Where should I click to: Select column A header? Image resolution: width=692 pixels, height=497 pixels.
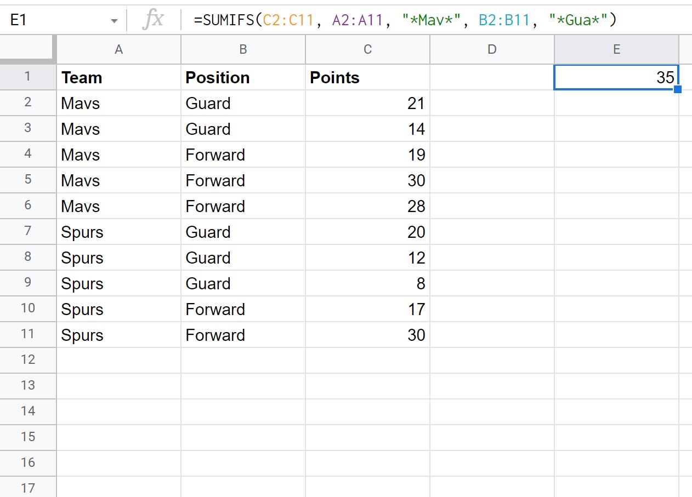click(x=118, y=49)
